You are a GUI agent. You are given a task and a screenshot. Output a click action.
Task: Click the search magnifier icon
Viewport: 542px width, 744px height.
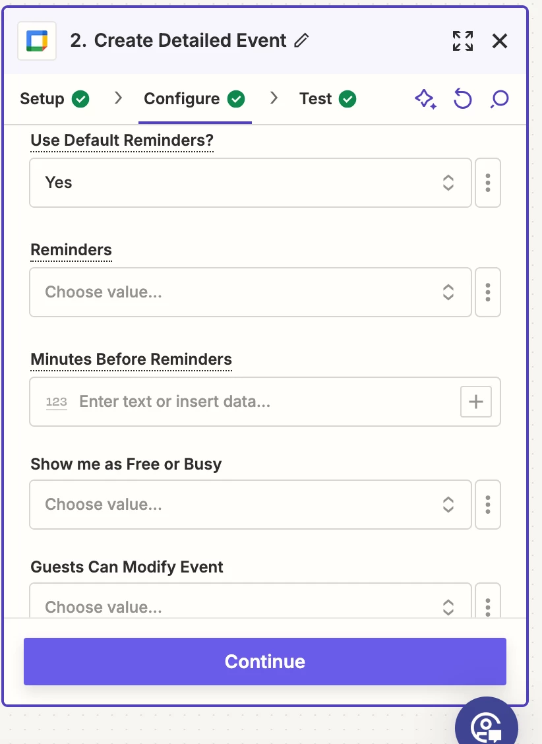coord(500,100)
